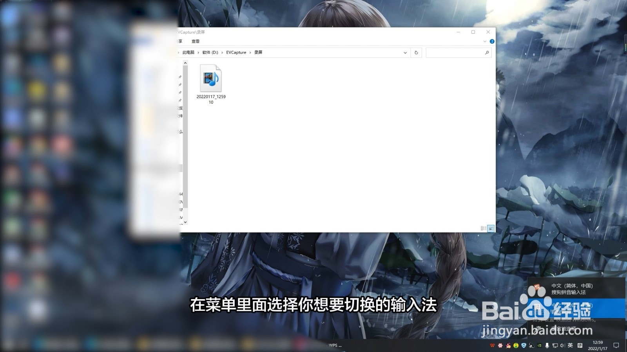Minimize the Explorer window
Screen dimensions: 627x352
click(458, 32)
